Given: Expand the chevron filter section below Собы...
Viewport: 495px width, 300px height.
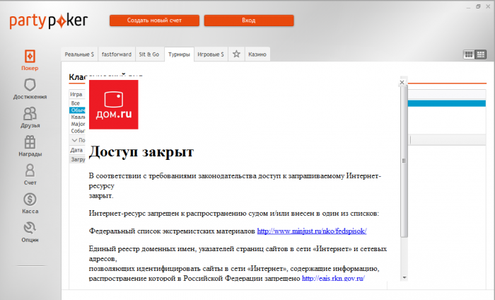Looking at the screenshot, I should point(75,140).
